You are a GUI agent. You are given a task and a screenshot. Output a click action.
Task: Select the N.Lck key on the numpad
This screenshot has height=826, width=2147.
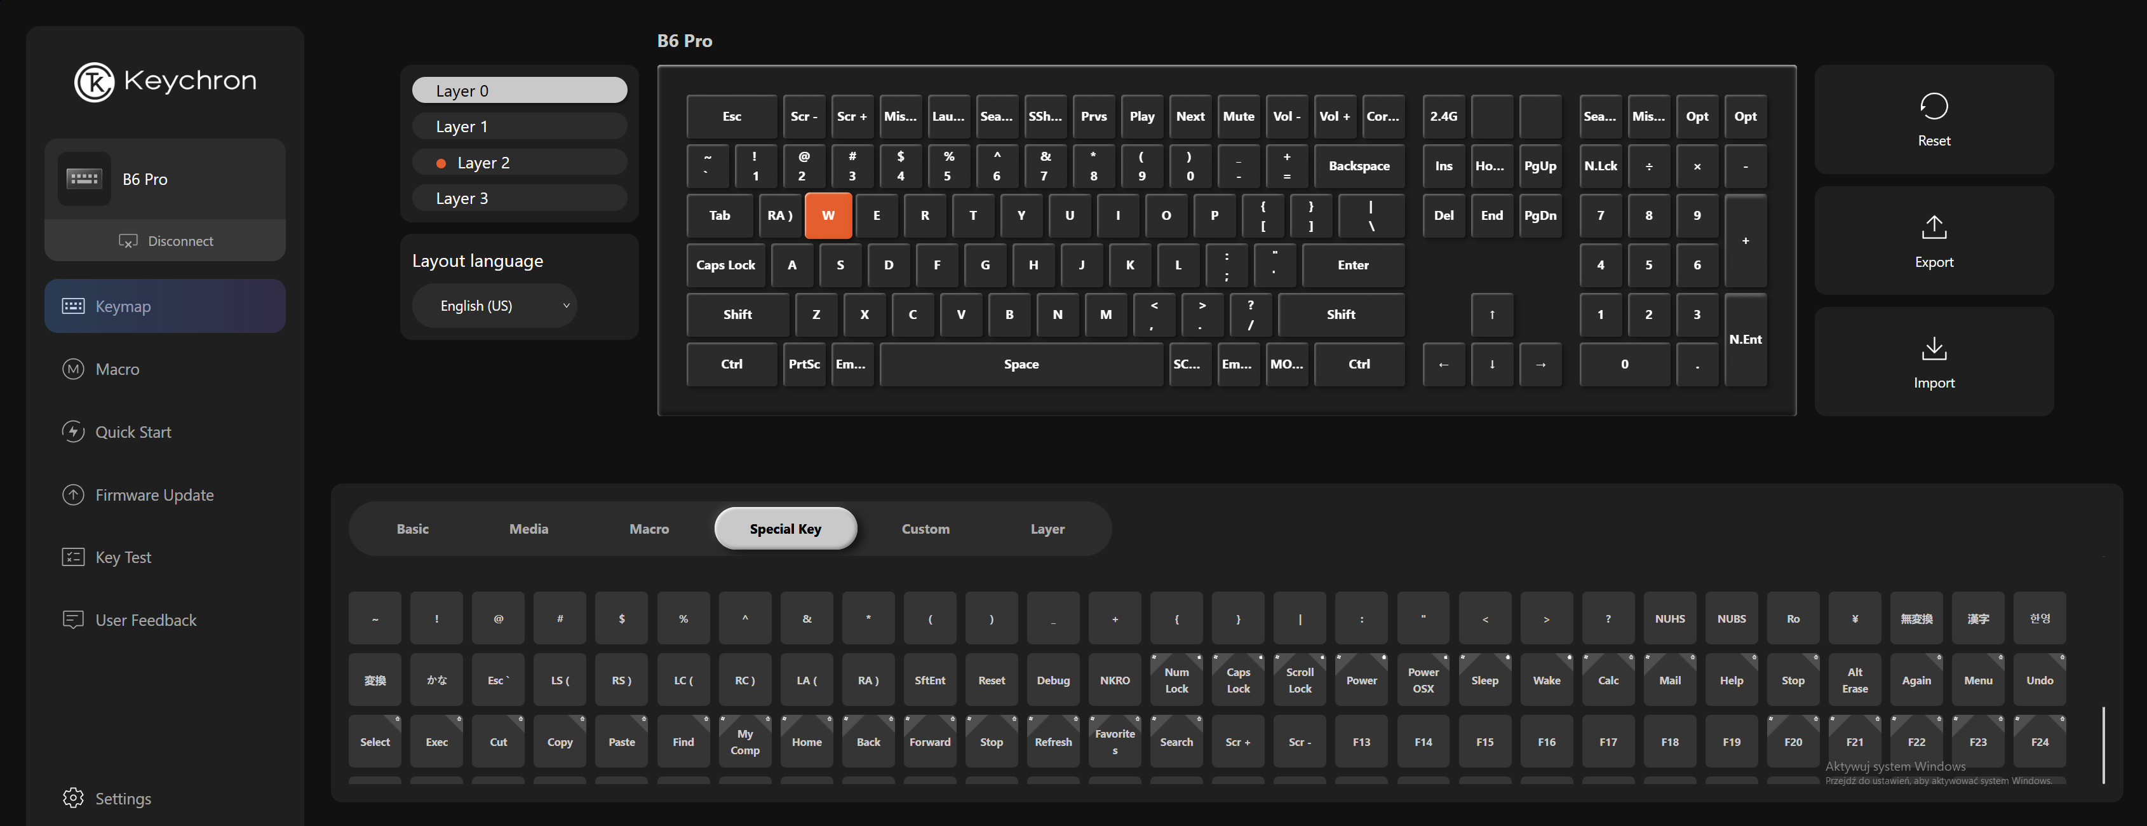coord(1600,166)
